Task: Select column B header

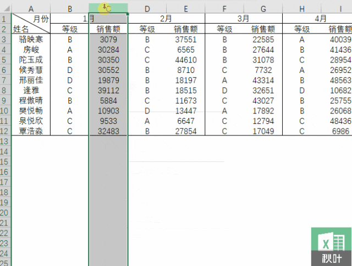Action: point(70,9)
